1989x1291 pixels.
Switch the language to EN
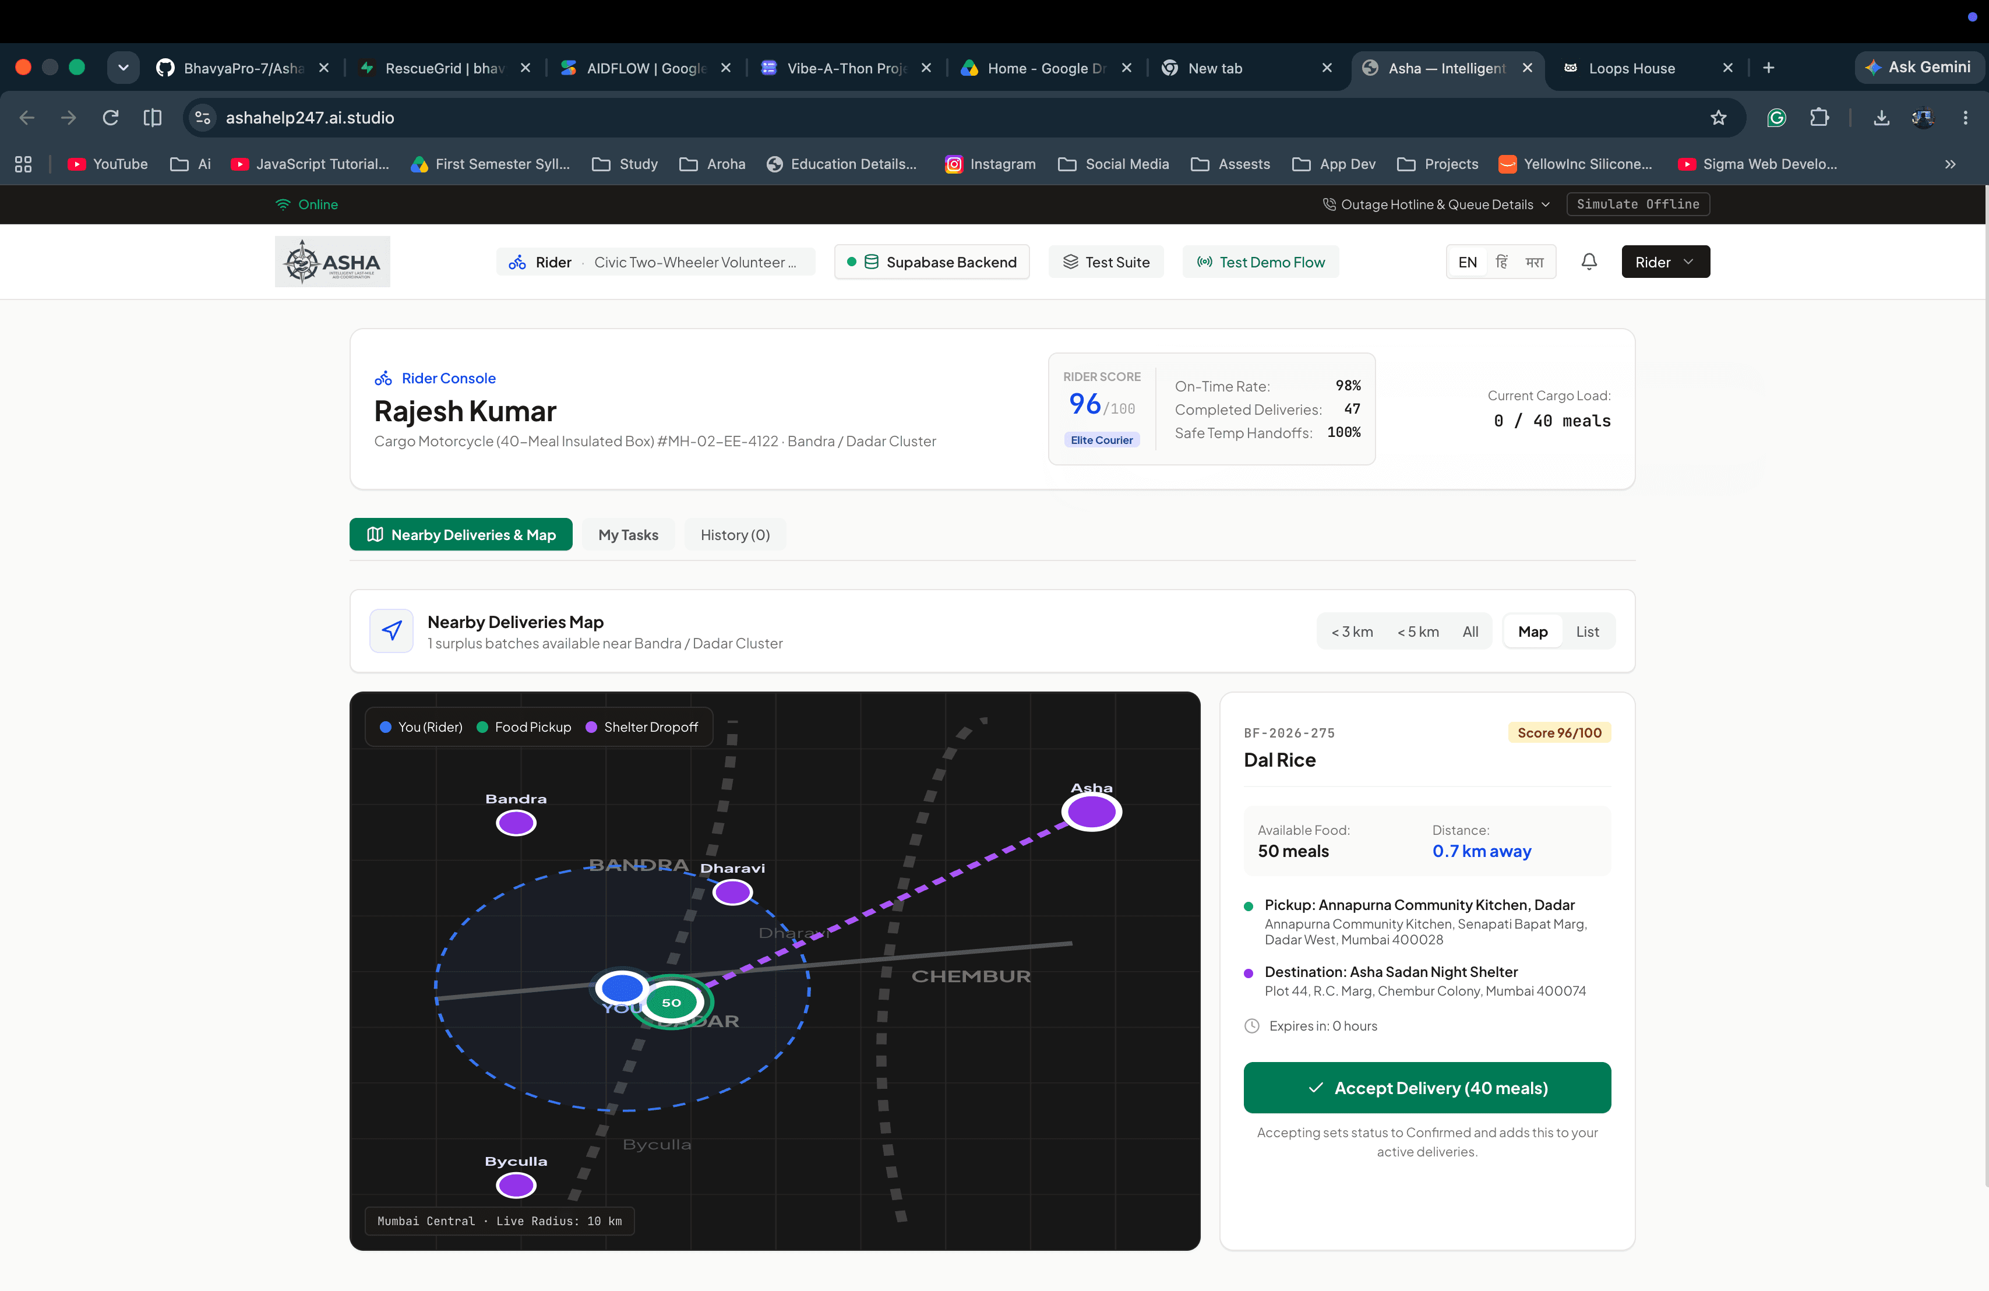click(1468, 262)
